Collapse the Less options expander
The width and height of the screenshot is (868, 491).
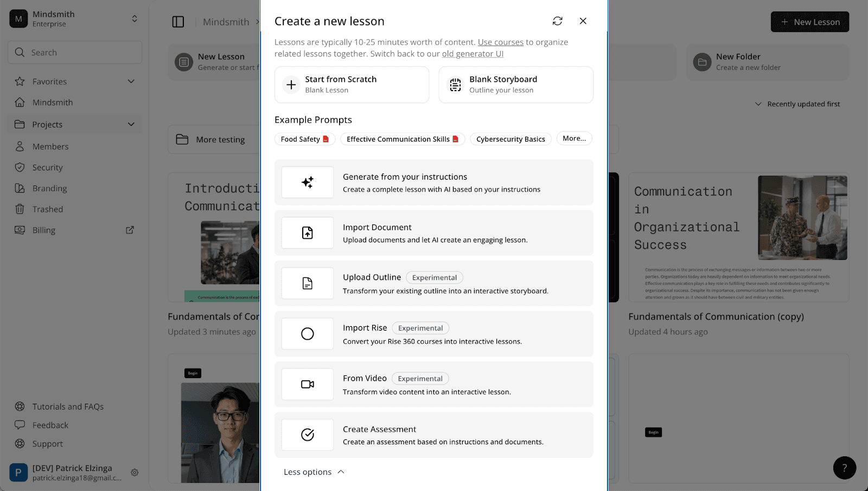pos(314,472)
